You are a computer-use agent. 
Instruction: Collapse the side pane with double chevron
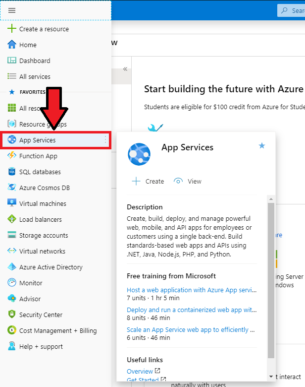click(125, 69)
